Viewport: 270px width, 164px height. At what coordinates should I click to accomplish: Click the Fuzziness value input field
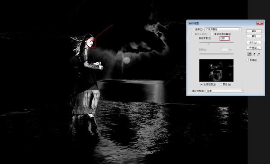(x=225, y=38)
